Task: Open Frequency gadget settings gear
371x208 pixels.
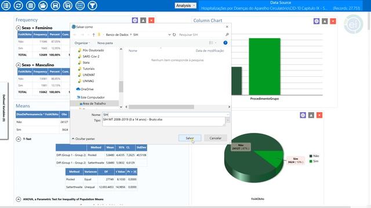Action: [135, 20]
